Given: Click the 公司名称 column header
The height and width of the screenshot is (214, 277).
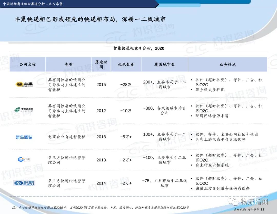Looking at the screenshot, I should 27,64.
